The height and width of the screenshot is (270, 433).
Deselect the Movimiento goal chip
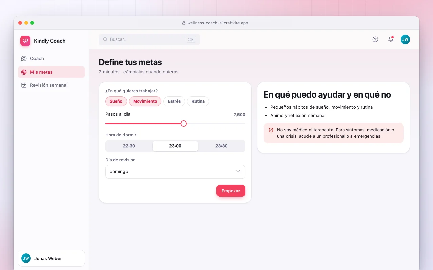pos(145,101)
